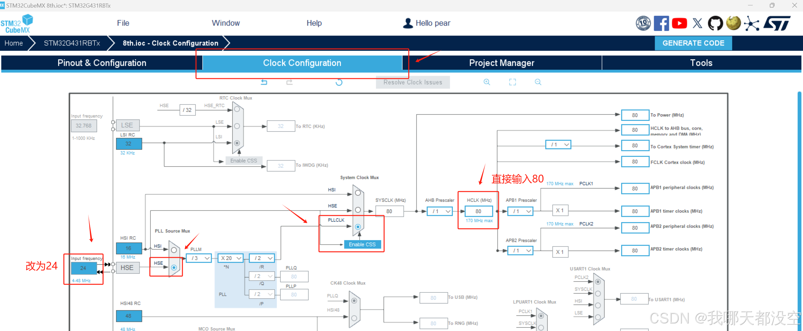Screen dimensions: 803x331
Task: Click the HSE oscillator block
Action: pyautogui.click(x=127, y=268)
